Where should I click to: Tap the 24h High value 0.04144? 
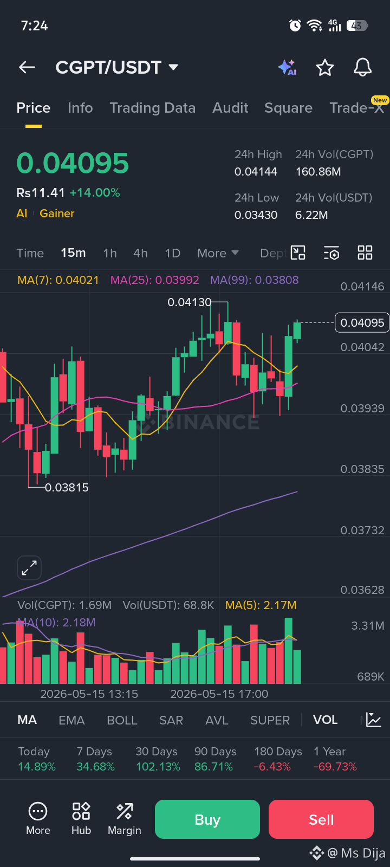(256, 172)
